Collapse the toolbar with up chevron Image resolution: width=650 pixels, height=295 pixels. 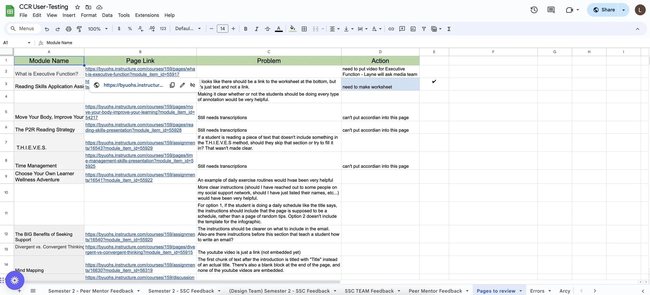[x=637, y=29]
